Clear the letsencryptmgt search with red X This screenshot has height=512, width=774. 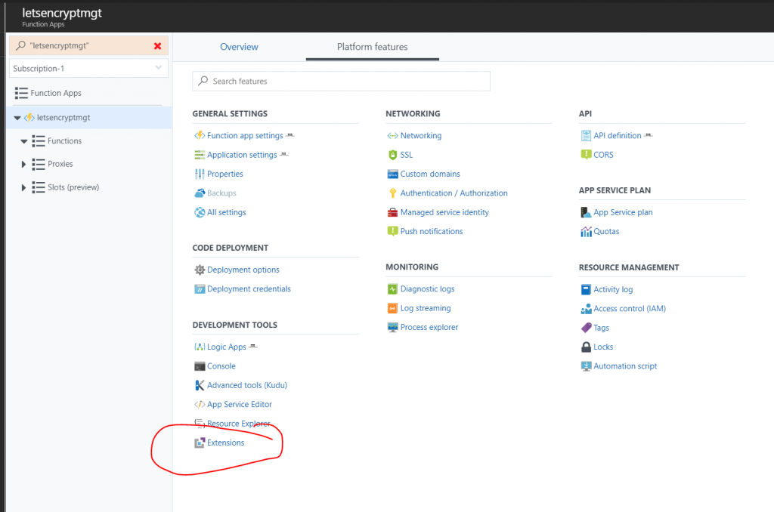pyautogui.click(x=157, y=46)
